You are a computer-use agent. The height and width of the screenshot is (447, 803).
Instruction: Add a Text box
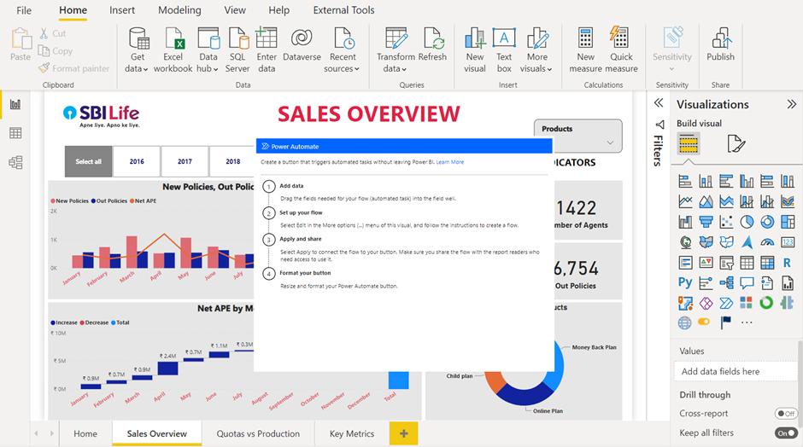point(504,49)
